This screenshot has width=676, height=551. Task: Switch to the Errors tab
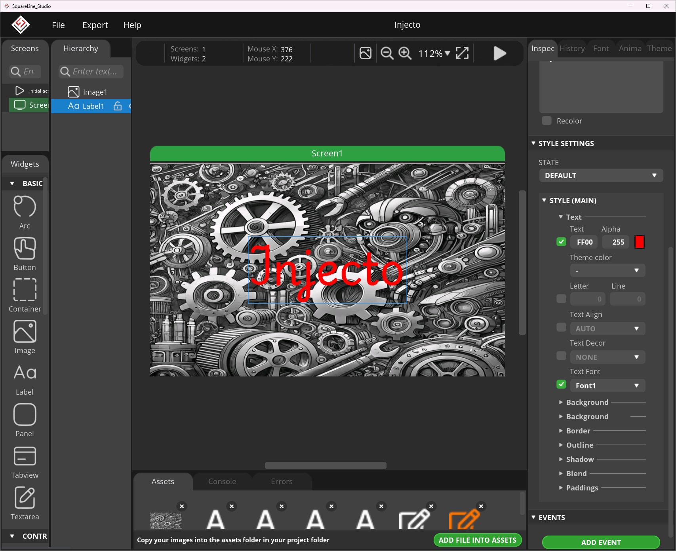point(282,481)
